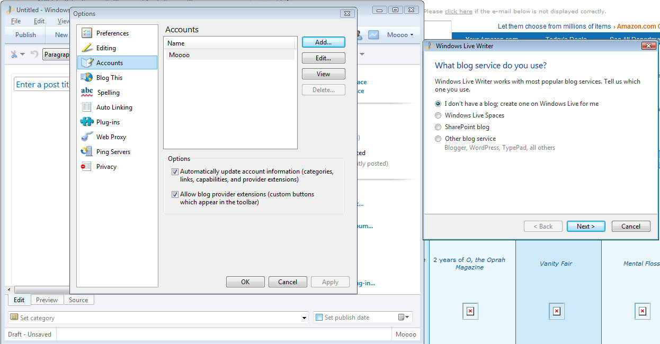Click the Edit... account button
The image size is (660, 344).
(323, 58)
